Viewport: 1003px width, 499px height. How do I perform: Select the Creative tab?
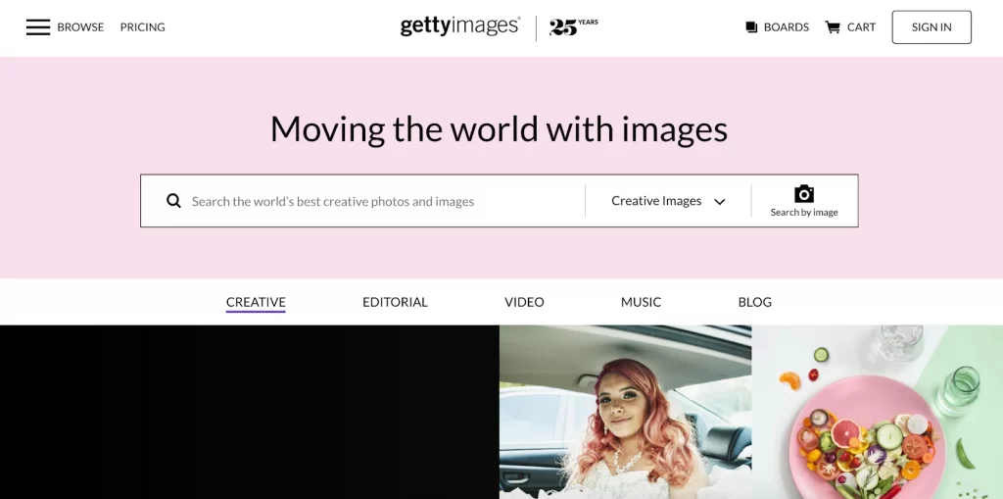(256, 302)
